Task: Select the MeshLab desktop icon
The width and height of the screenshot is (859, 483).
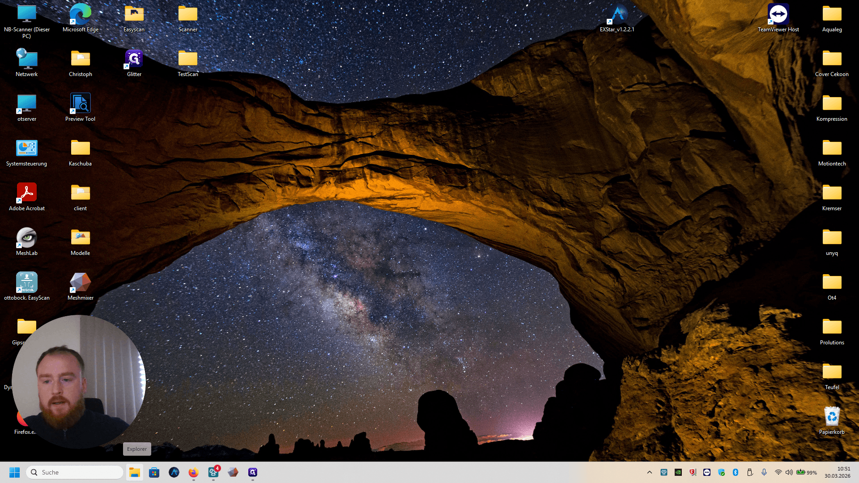Action: [x=27, y=242]
